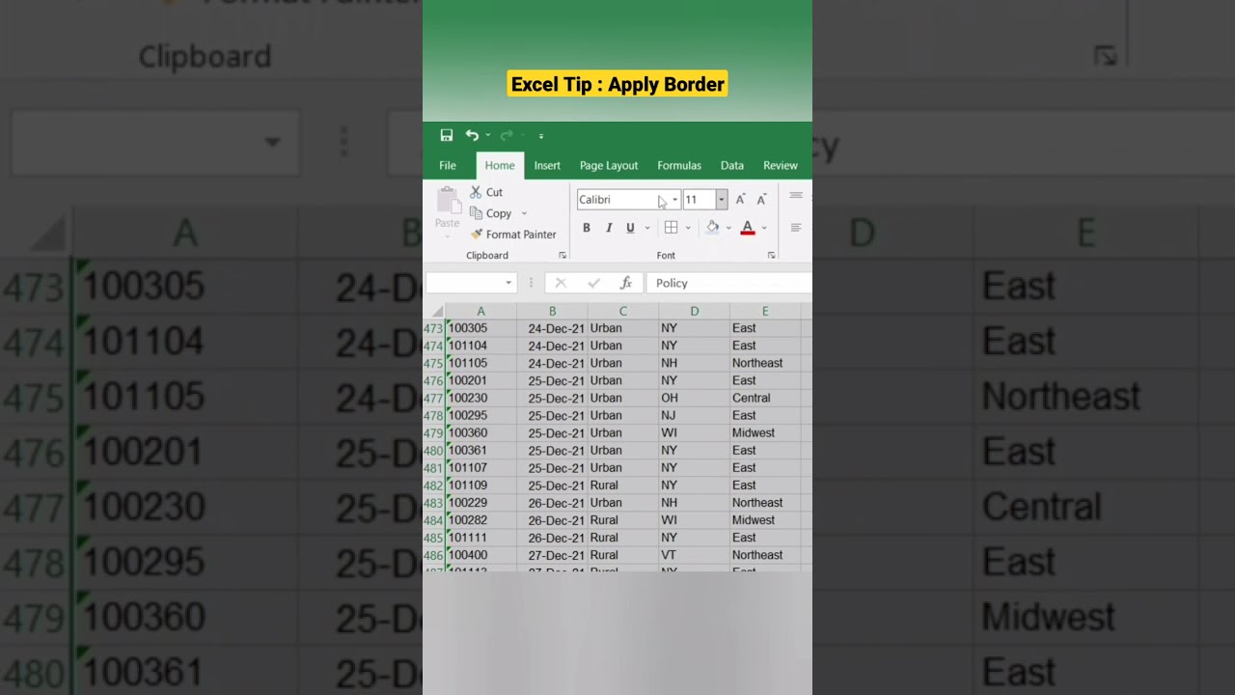Expand the font color palette arrow

764,228
